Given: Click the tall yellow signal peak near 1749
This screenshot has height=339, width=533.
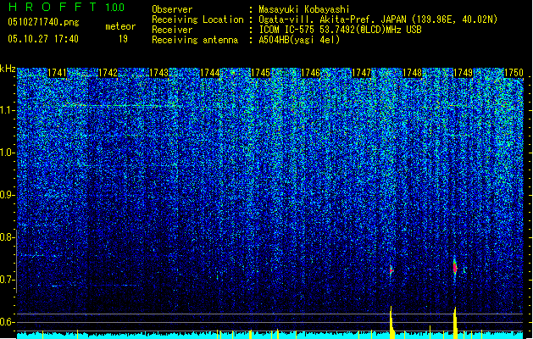Looking at the screenshot, I should 455,323.
